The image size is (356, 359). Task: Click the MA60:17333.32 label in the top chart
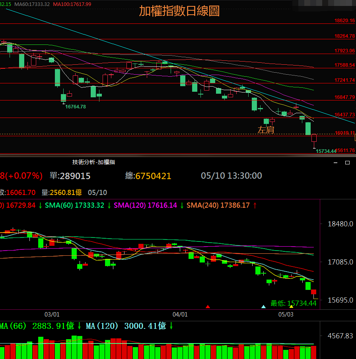(x=32, y=4)
